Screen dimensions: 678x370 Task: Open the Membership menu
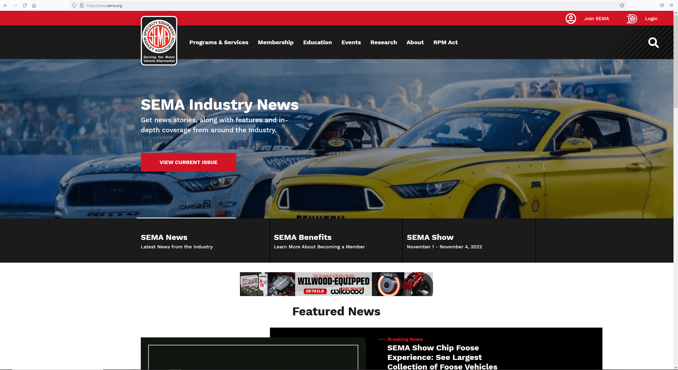point(276,42)
